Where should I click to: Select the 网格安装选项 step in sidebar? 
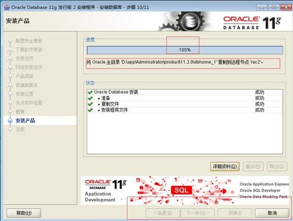click(x=29, y=67)
